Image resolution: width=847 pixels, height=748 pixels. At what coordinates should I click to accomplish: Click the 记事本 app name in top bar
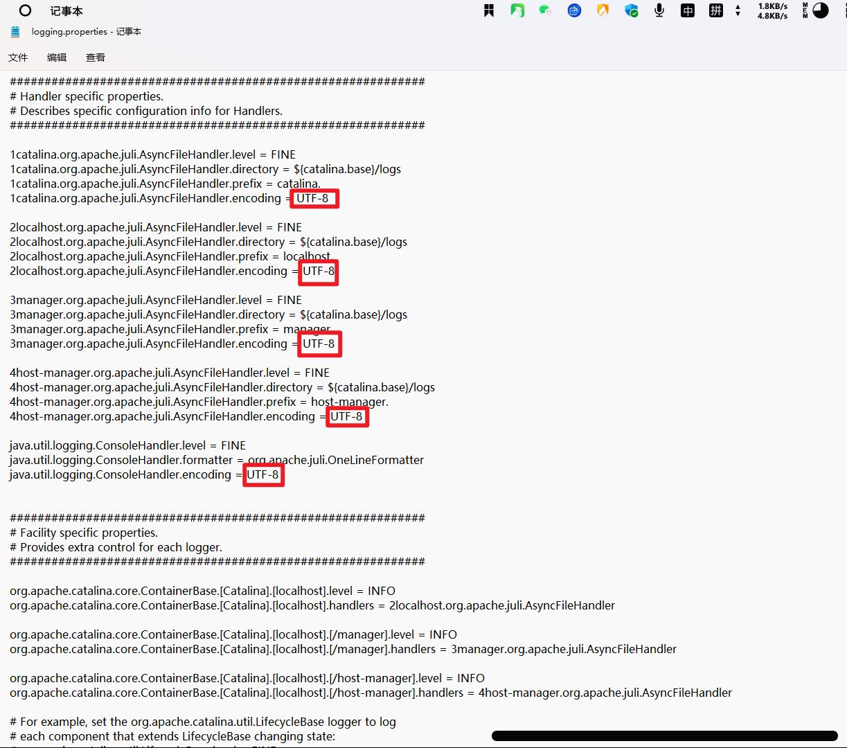(x=66, y=11)
